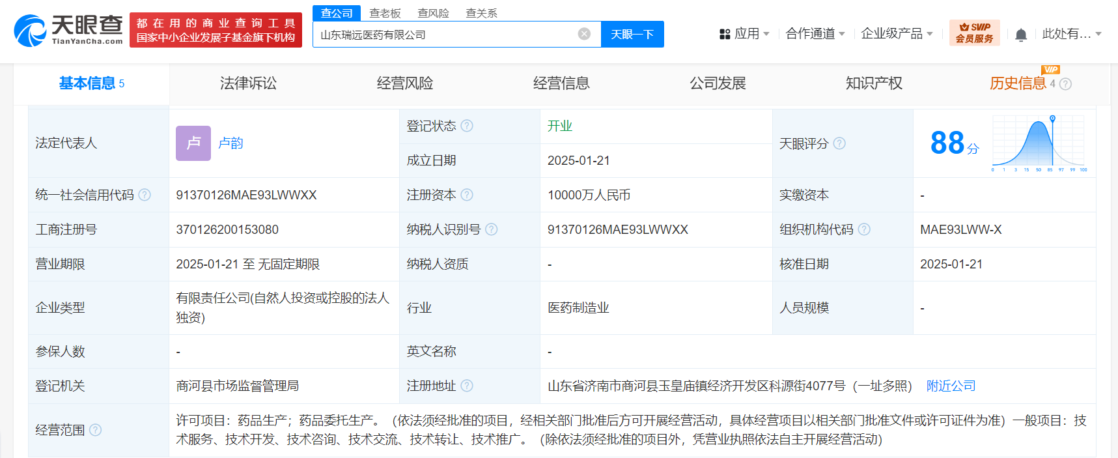Image resolution: width=1118 pixels, height=458 pixels.
Task: Select the 查关系 search tab
Action: click(481, 13)
